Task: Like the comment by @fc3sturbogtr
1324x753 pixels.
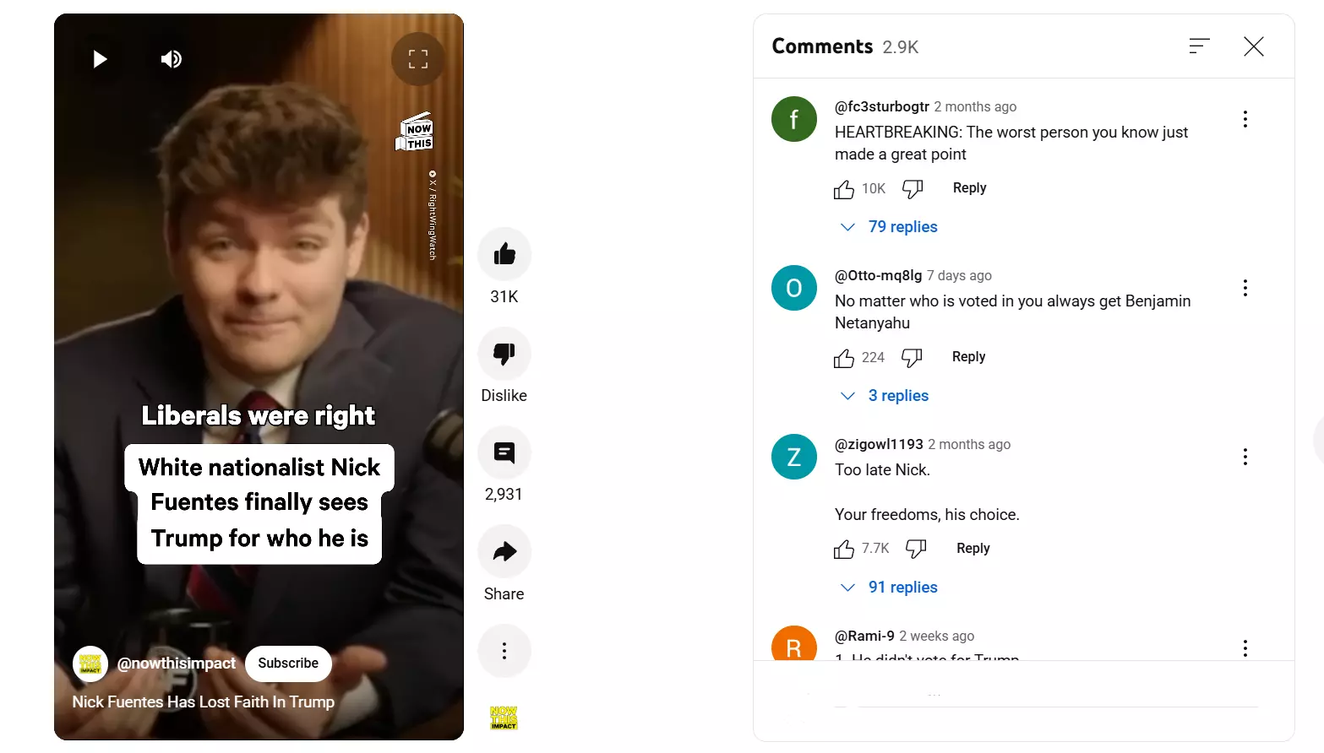Action: [844, 189]
